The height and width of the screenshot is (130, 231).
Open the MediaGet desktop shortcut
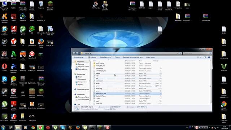click(23, 17)
